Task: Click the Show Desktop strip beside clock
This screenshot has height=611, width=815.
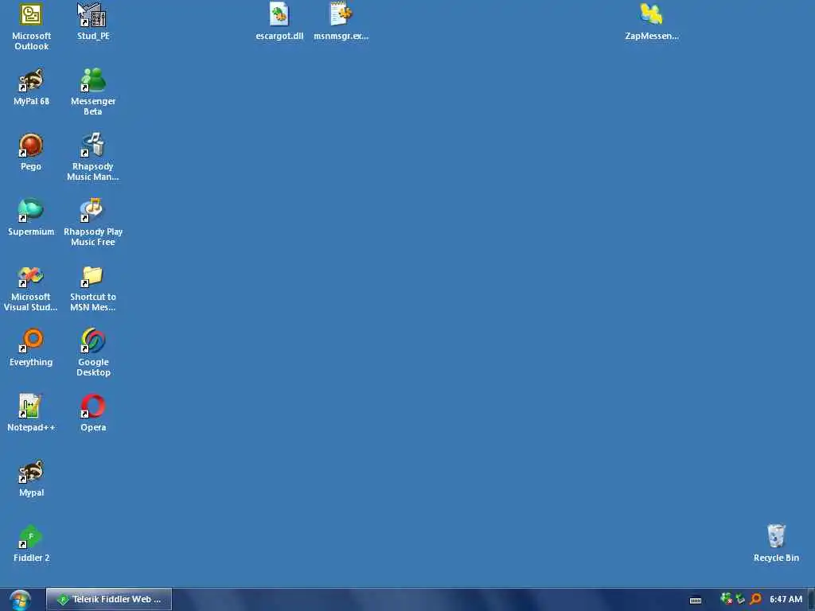Action: pyautogui.click(x=811, y=600)
